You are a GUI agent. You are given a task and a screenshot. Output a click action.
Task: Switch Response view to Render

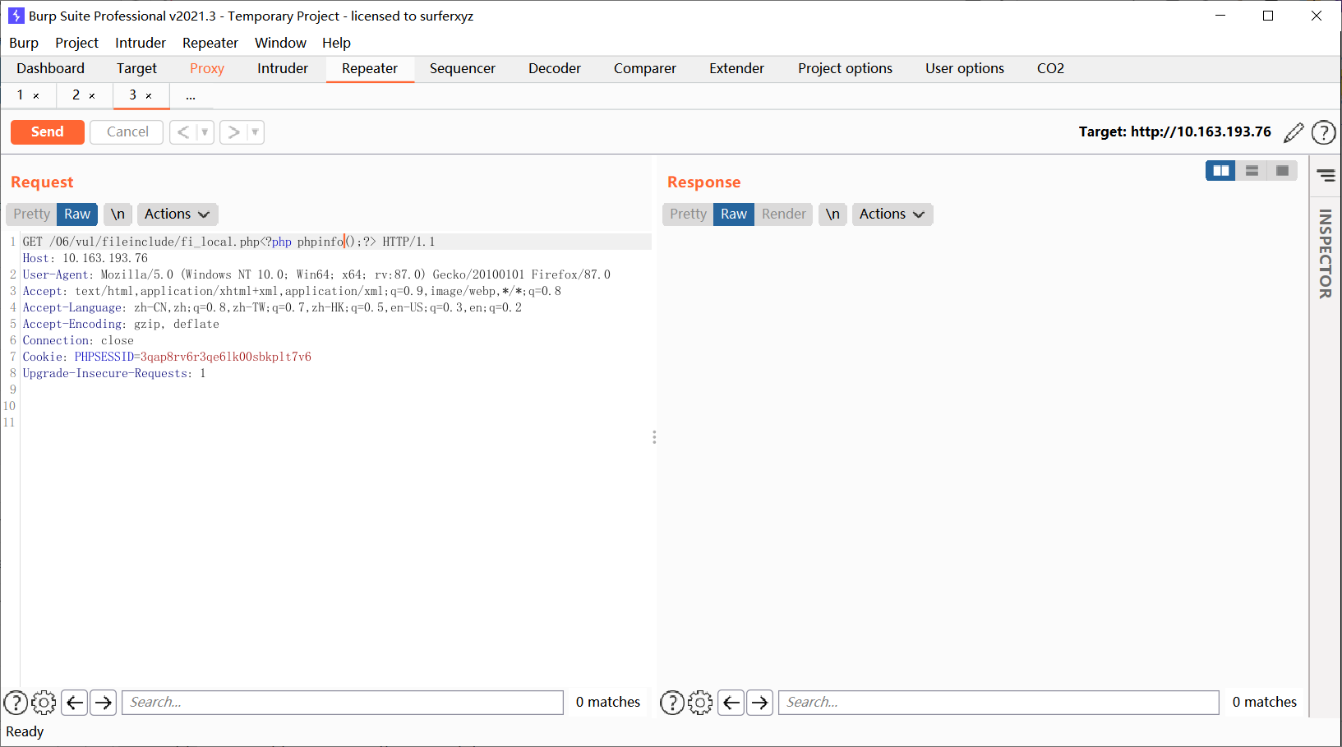784,214
